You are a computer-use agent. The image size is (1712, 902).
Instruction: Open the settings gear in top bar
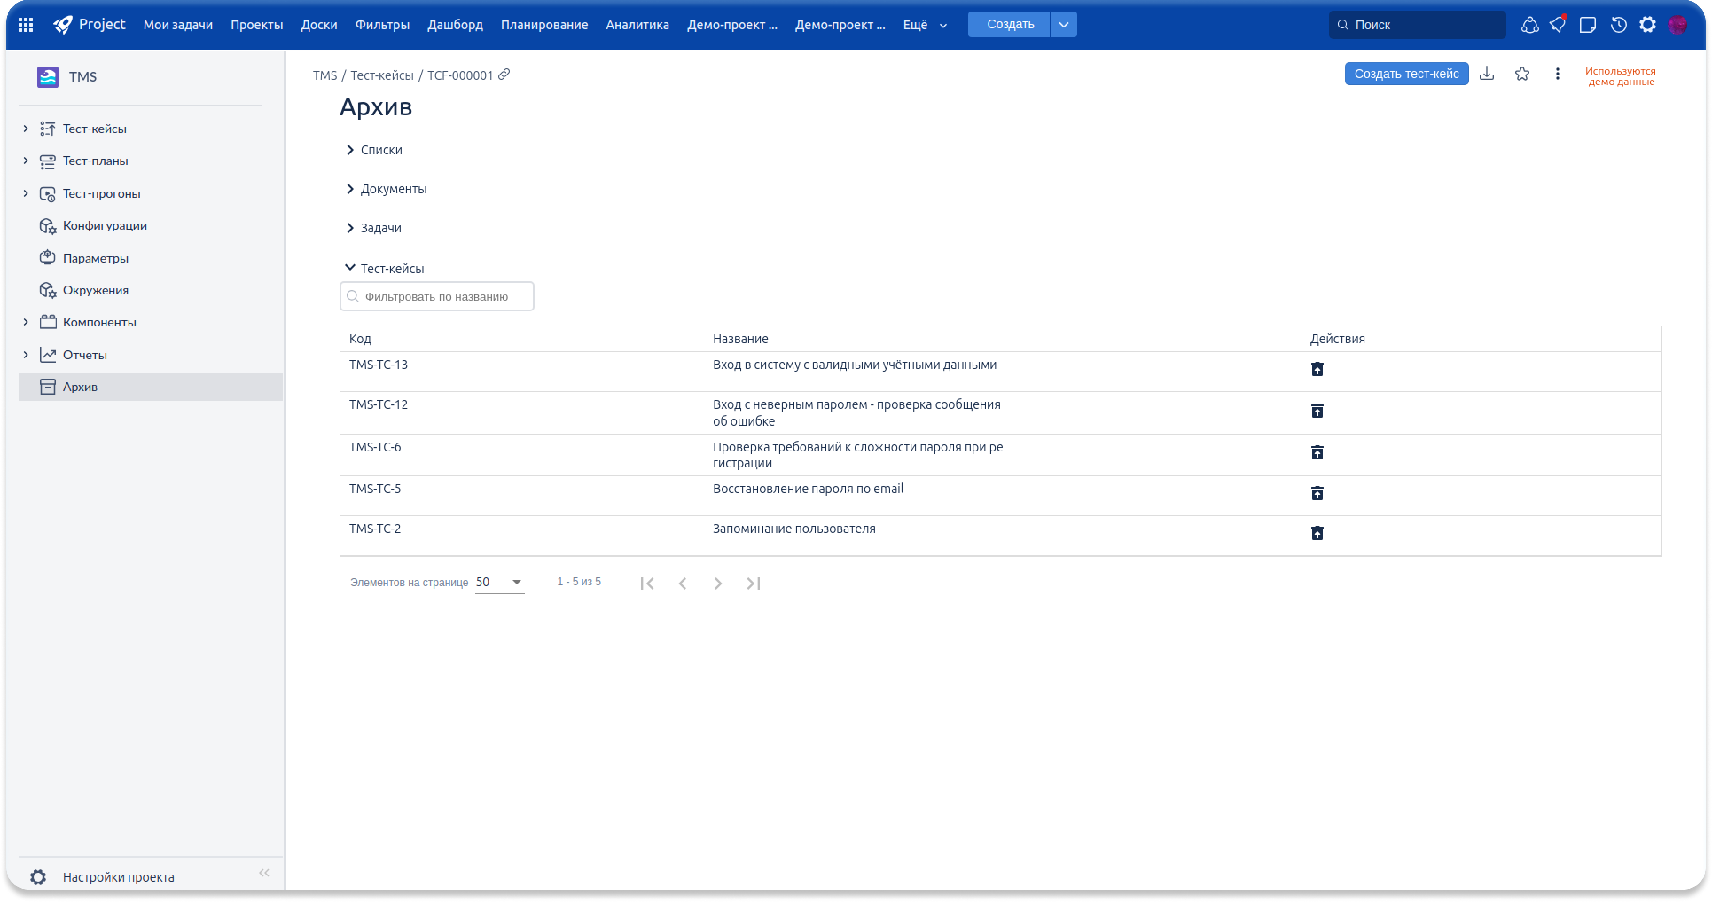[1648, 24]
